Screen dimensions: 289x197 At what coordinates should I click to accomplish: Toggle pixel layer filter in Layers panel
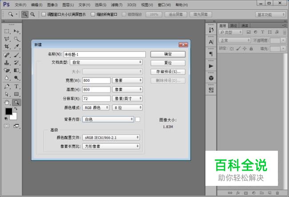point(249,32)
